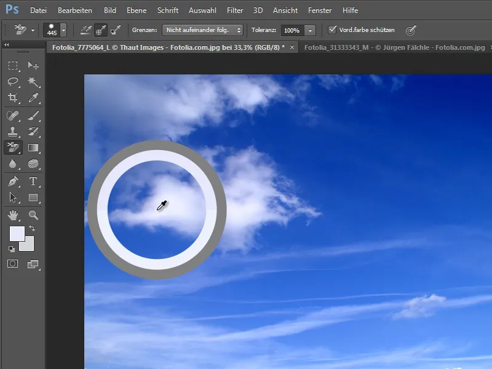Screen dimensions: 492x369
Task: Select the Zoom tool
Action: 33,215
